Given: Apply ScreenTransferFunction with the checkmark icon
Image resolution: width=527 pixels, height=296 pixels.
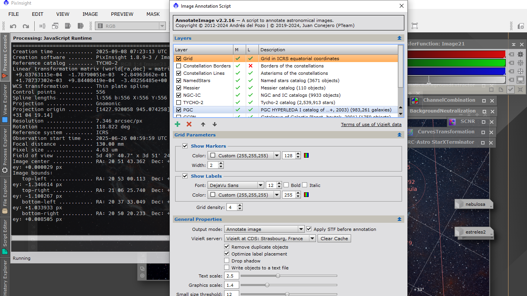Looking at the screenshot, I should click(x=511, y=89).
